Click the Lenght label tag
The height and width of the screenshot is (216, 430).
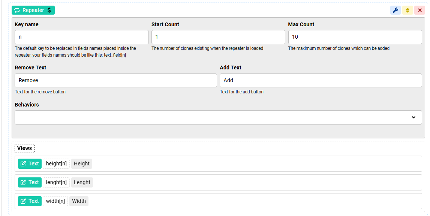coord(82,182)
